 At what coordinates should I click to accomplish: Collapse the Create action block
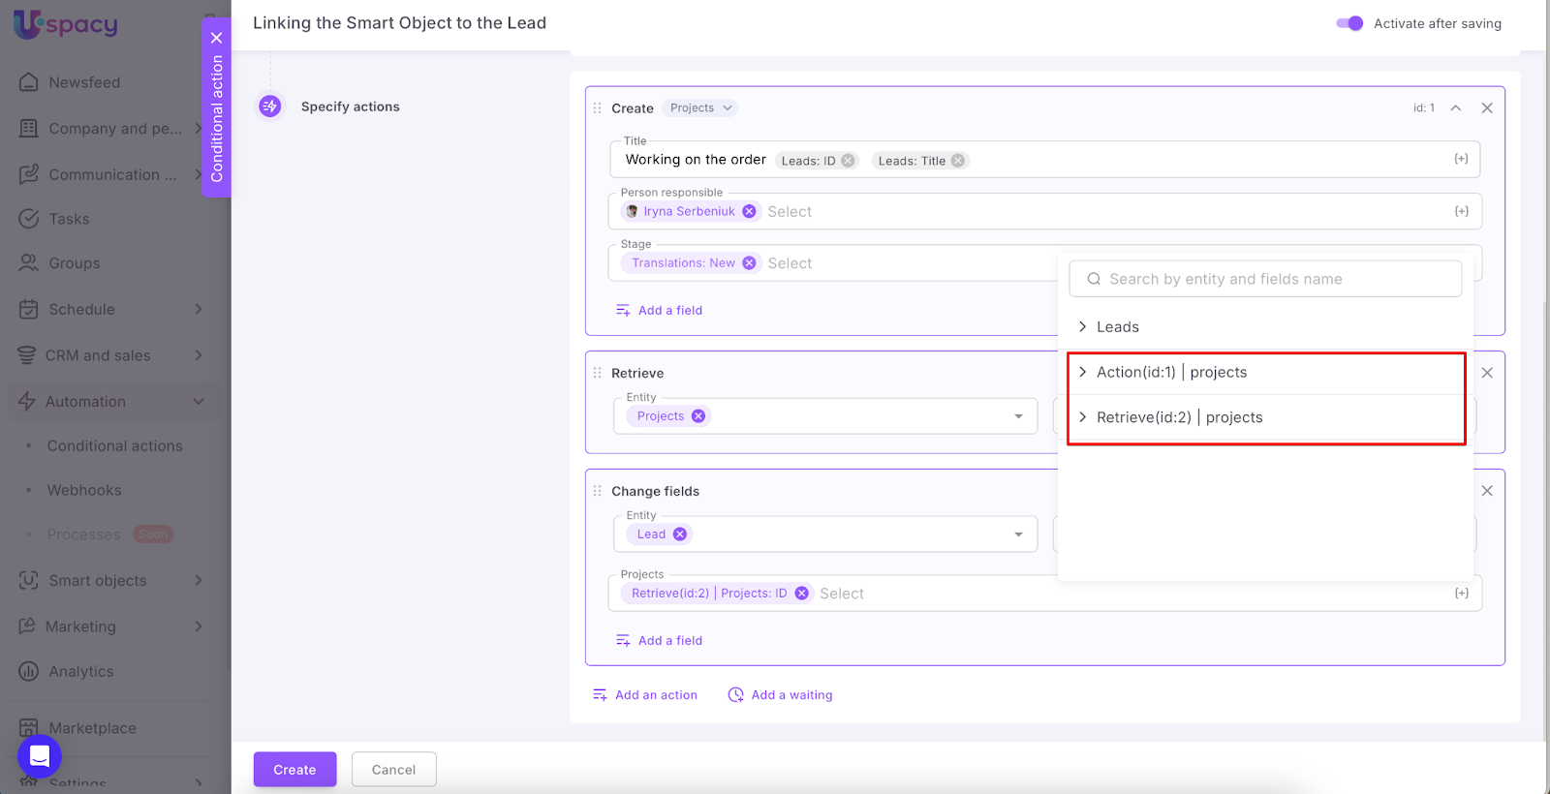1455,108
